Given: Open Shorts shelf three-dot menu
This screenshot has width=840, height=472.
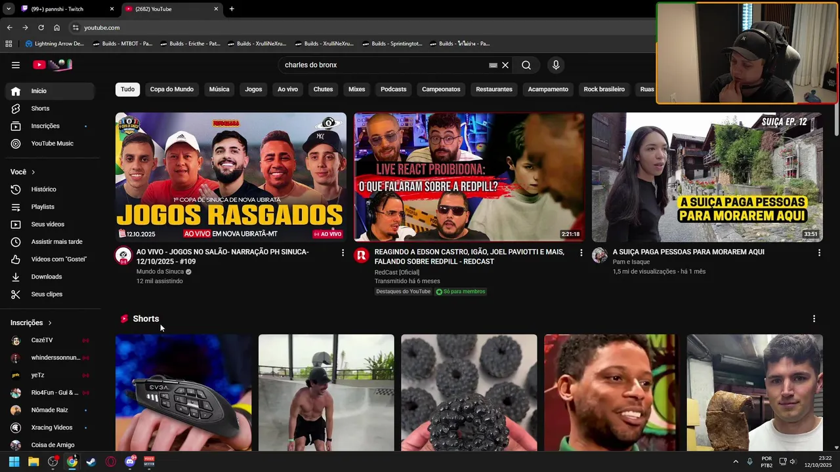Looking at the screenshot, I should (814, 319).
